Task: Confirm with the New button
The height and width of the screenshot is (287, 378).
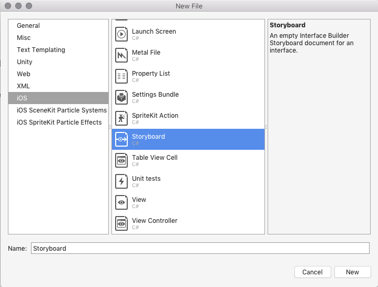Action: click(352, 272)
